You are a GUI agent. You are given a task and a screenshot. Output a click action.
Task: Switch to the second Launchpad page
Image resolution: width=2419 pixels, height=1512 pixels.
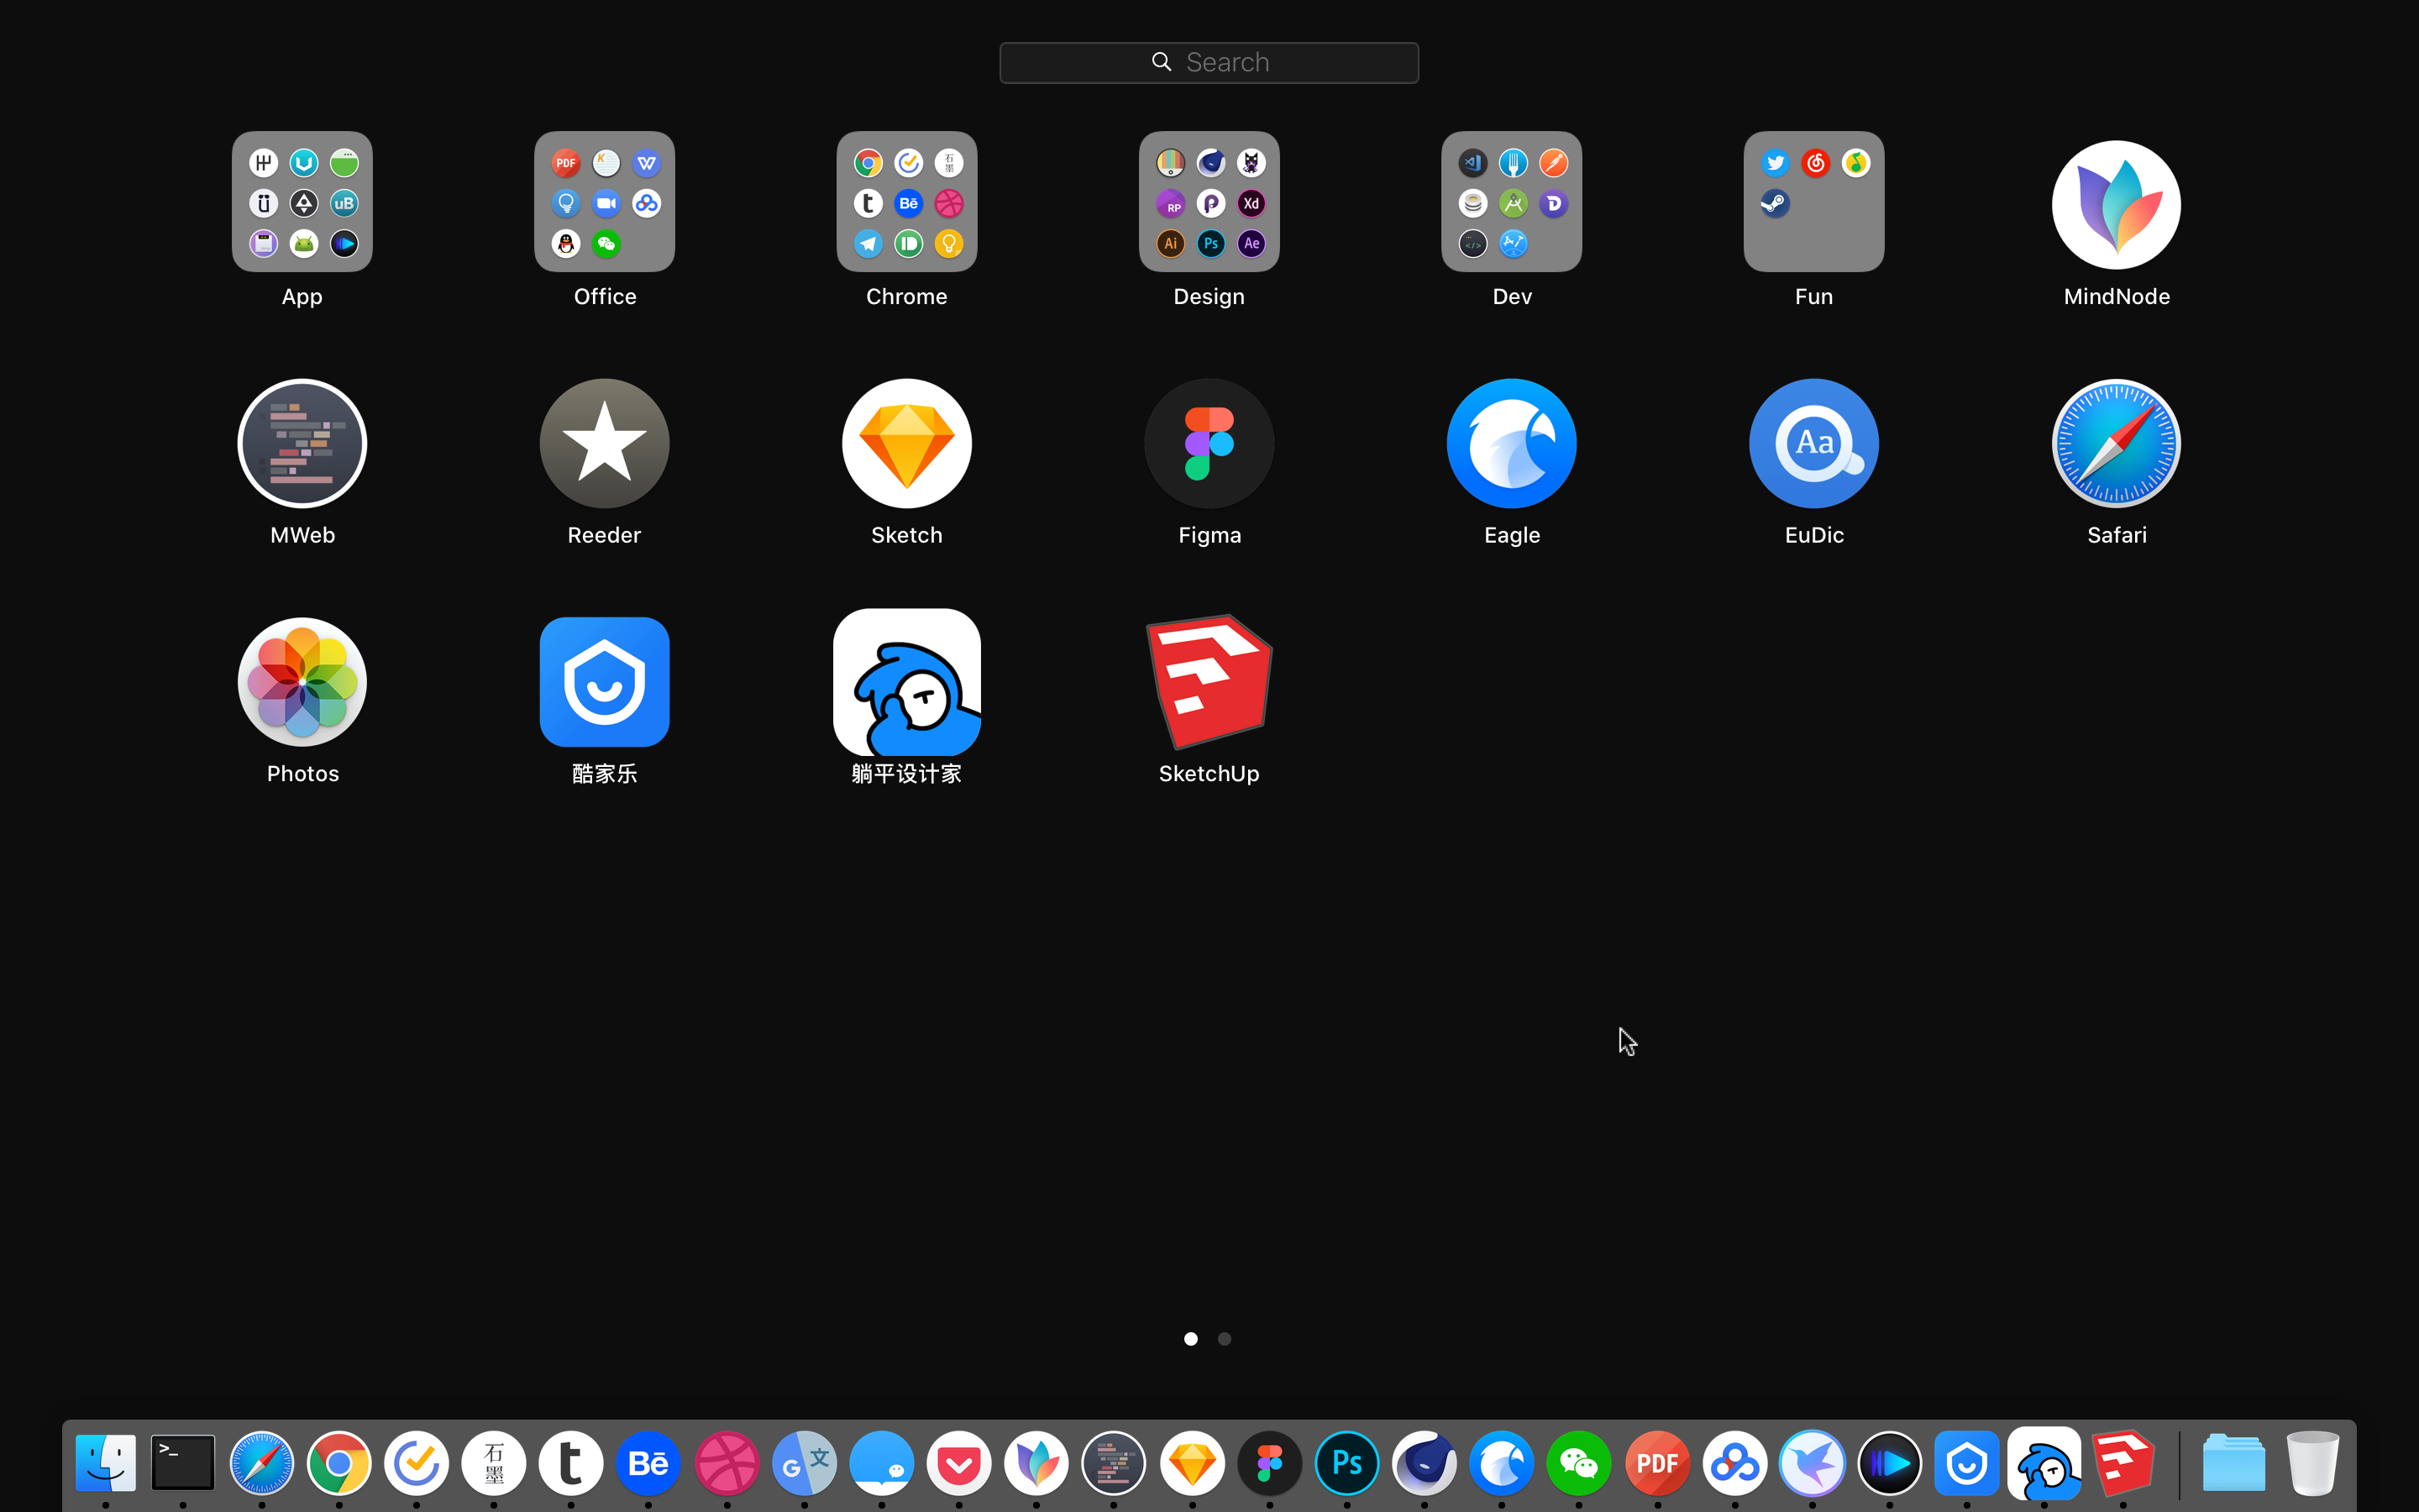pyautogui.click(x=1225, y=1338)
